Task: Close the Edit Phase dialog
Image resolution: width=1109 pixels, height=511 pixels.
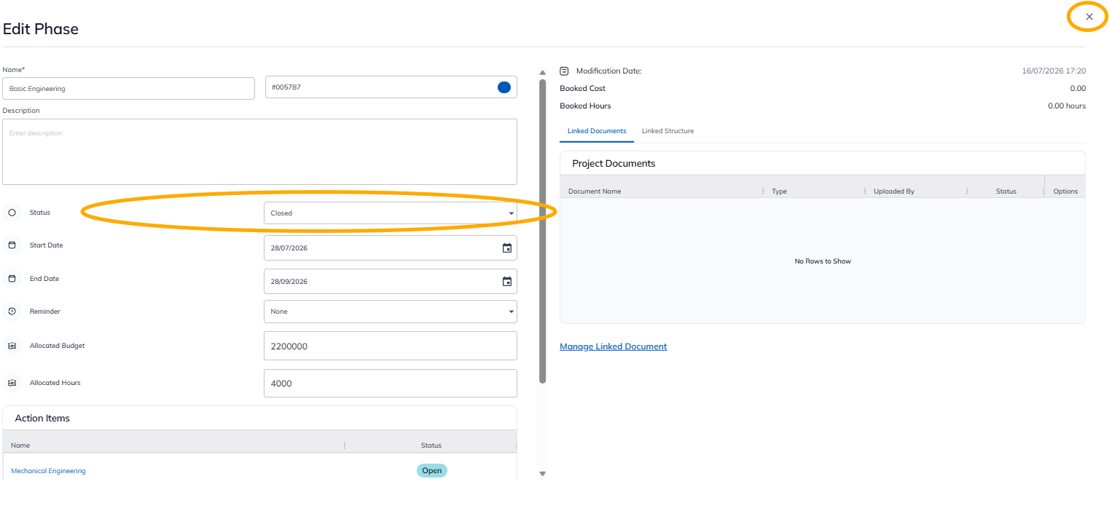Action: click(x=1089, y=17)
